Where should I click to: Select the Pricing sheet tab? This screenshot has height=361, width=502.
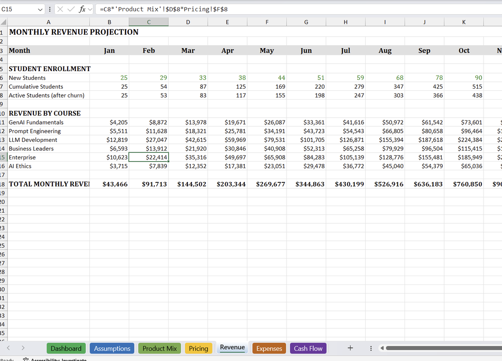(x=198, y=348)
